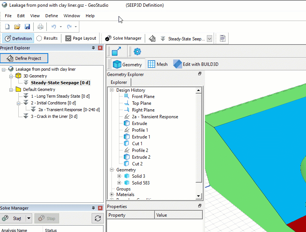306x232 pixels.
Task: Open view settings gear icon
Action: click(x=137, y=52)
